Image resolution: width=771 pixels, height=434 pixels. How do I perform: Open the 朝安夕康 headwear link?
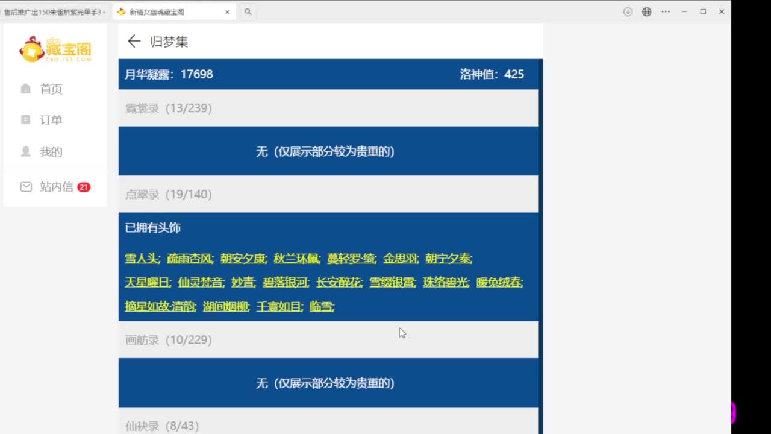(243, 259)
